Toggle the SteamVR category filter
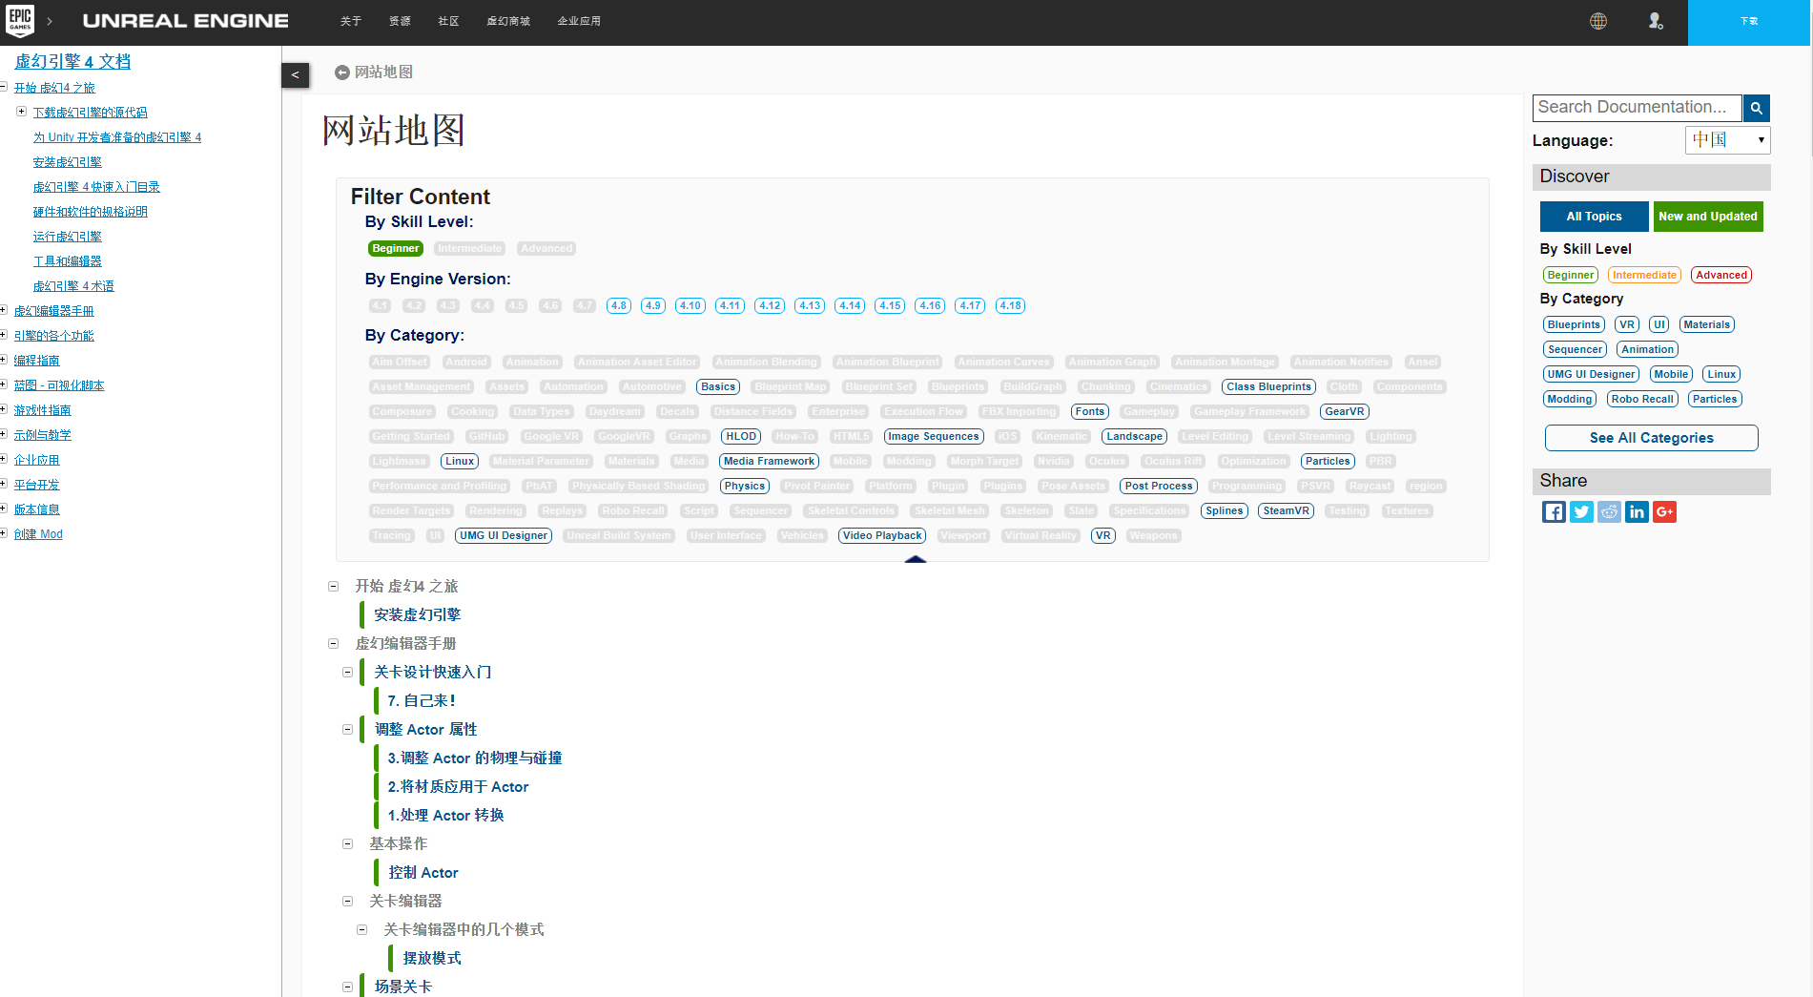1813x997 pixels. (1286, 511)
